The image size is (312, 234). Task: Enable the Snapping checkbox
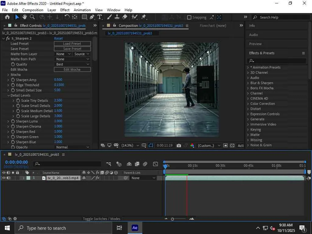tap(189, 17)
